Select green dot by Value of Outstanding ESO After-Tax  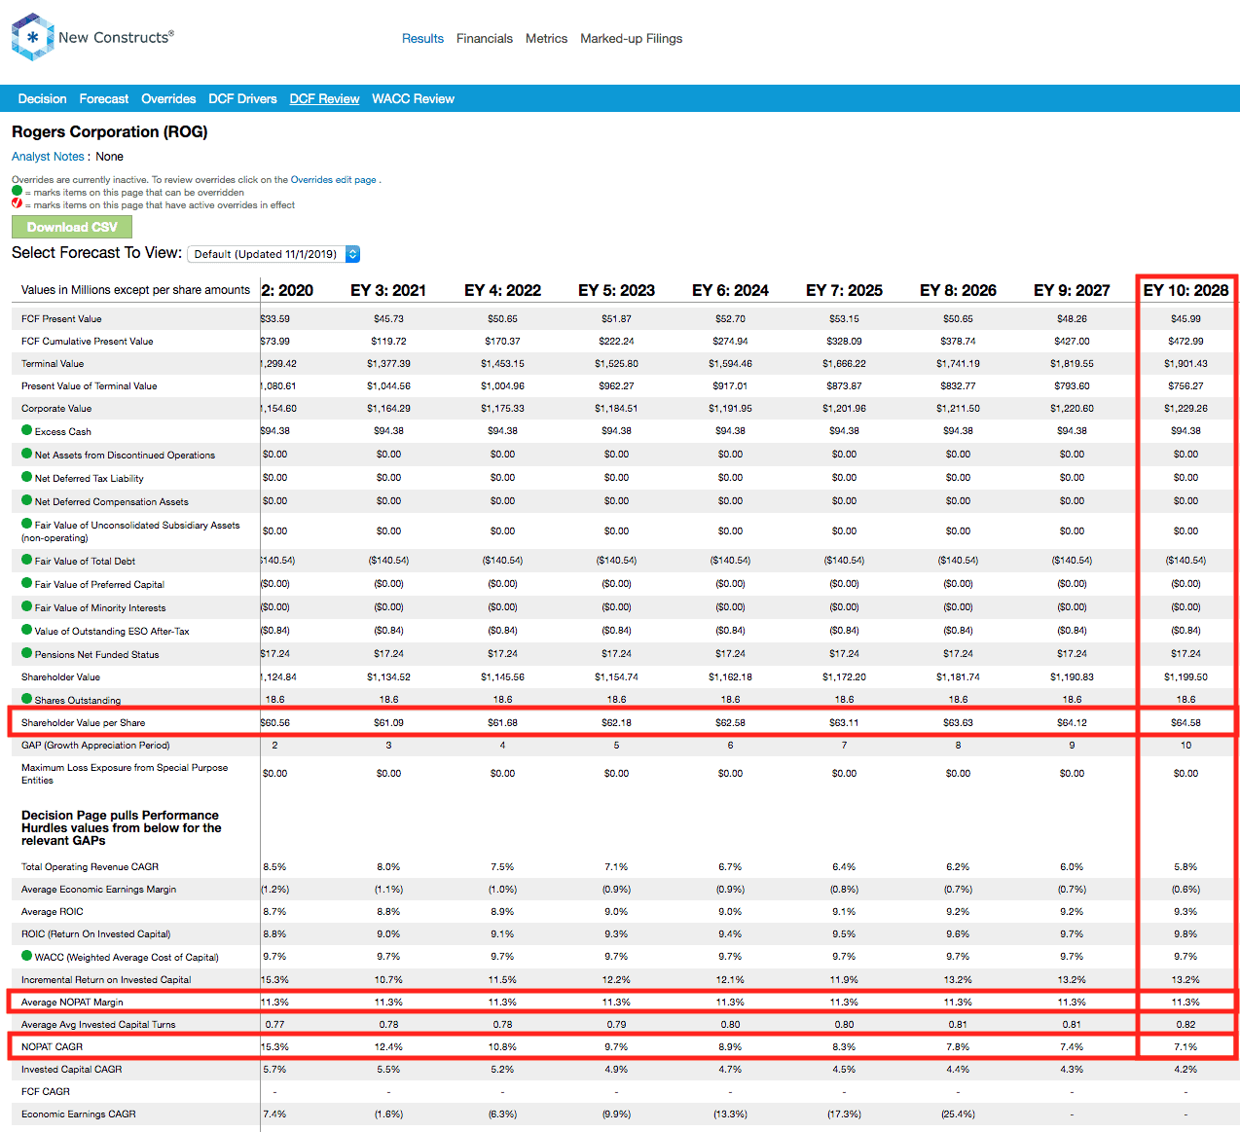click(x=27, y=630)
